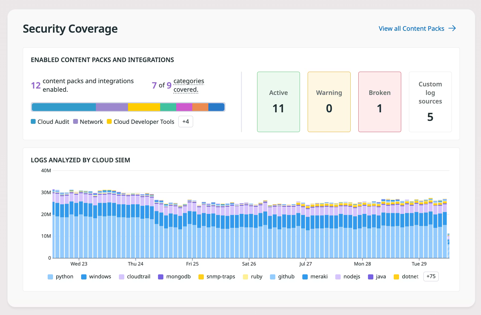Toggle the cloudtrail series in chart legend

[x=135, y=276]
